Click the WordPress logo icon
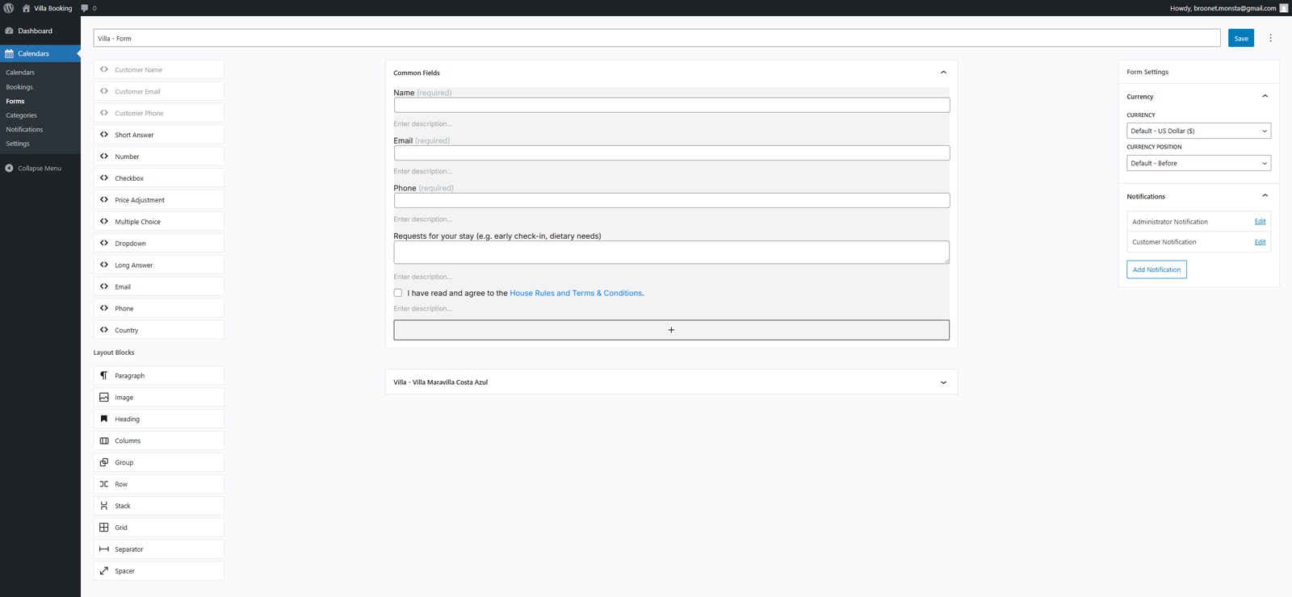 point(9,8)
